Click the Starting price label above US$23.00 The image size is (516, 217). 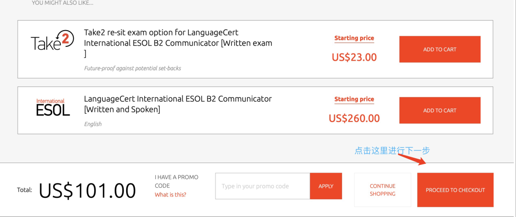[x=354, y=38]
